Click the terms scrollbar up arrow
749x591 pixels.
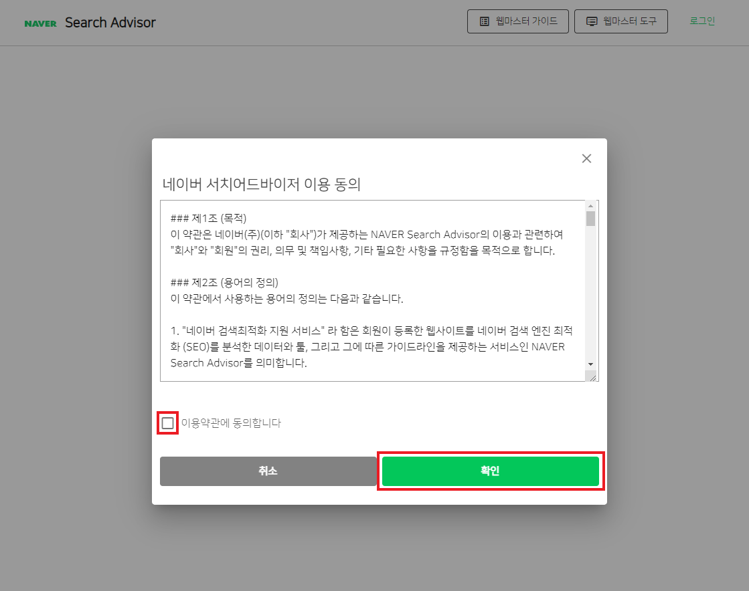591,206
